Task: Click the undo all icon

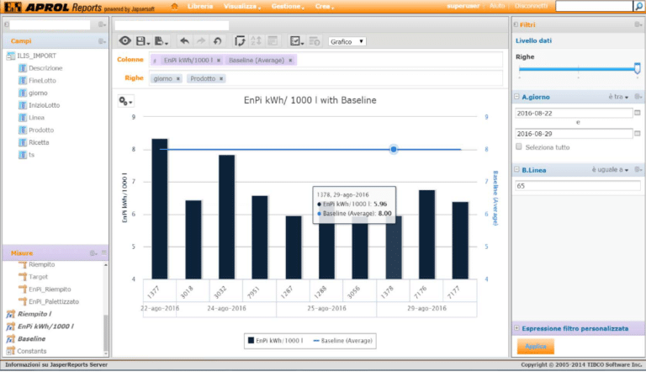Action: [x=218, y=40]
